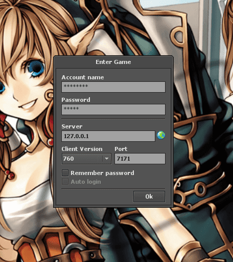This screenshot has width=233, height=262.
Task: Click the Port label text
Action: [x=121, y=149]
